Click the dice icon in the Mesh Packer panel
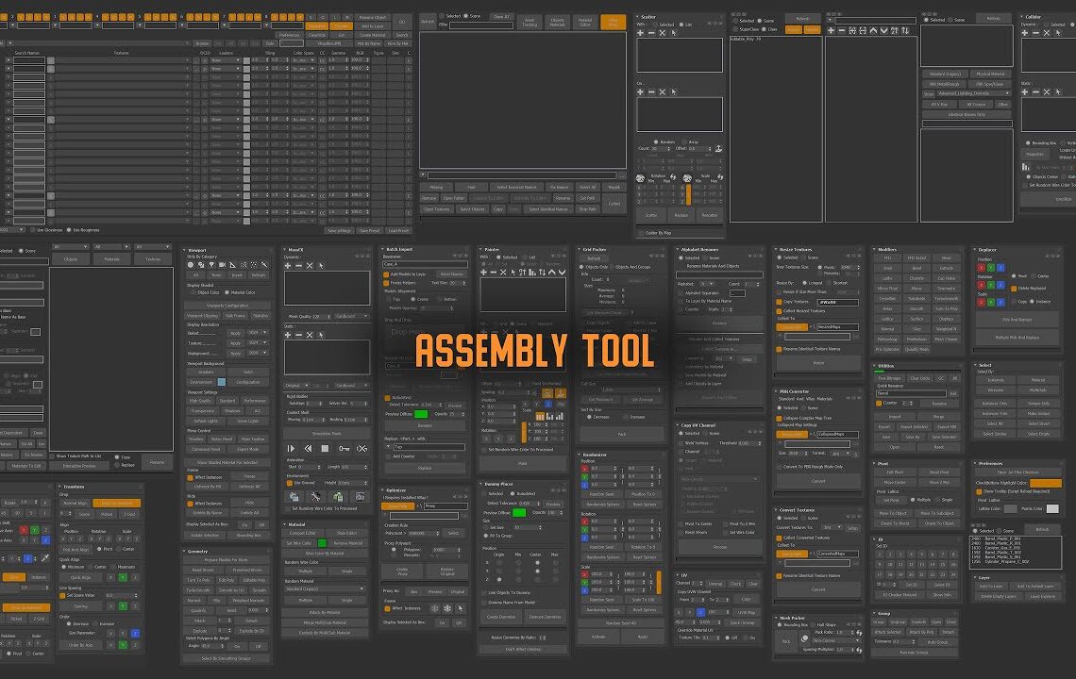The width and height of the screenshot is (1076, 679). [805, 638]
